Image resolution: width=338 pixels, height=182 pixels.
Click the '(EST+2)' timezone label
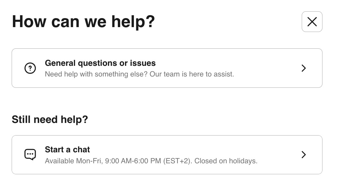pos(178,161)
